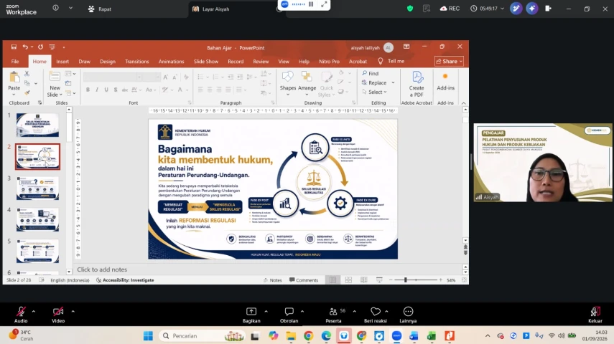The image size is (614, 344).
Task: Switch to the Animations tab
Action: click(171, 62)
